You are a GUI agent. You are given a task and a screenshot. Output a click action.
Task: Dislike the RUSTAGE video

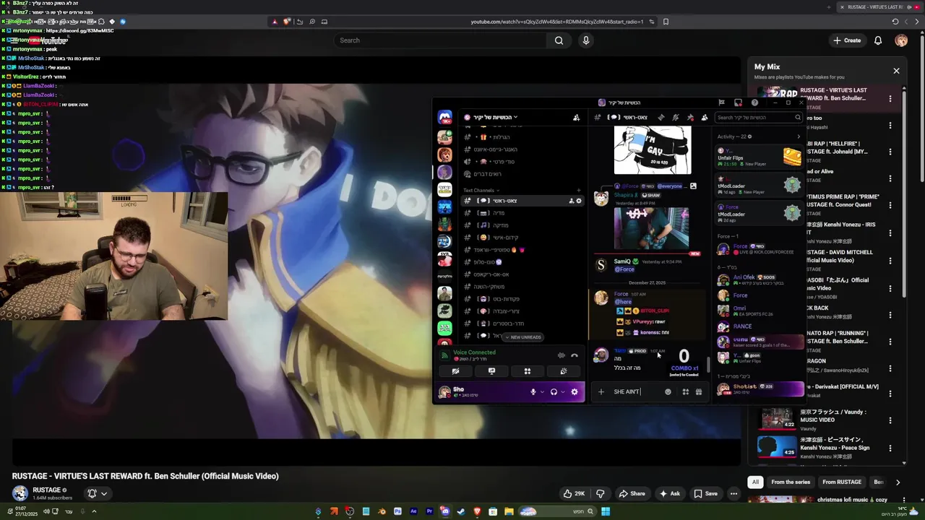tap(600, 494)
